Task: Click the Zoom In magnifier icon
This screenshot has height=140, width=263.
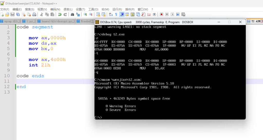Action: [85, 14]
